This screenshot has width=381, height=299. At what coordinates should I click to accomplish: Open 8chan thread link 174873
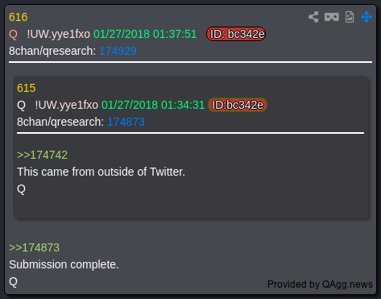[x=126, y=122]
